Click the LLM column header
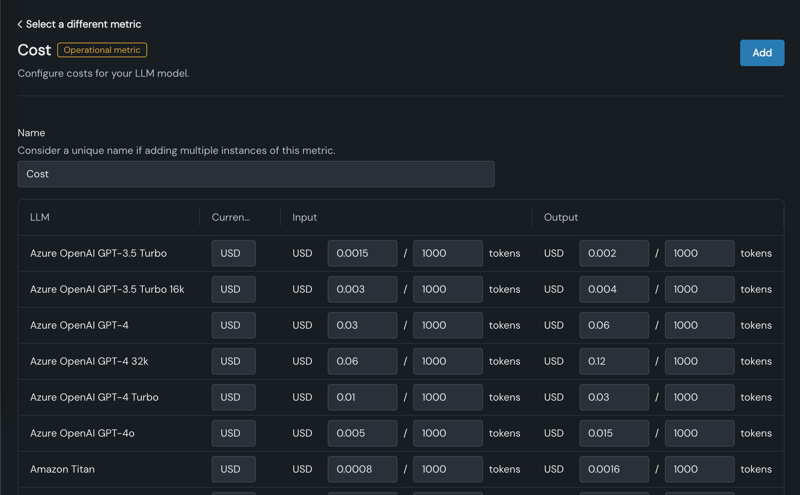The height and width of the screenshot is (495, 800). coord(40,217)
